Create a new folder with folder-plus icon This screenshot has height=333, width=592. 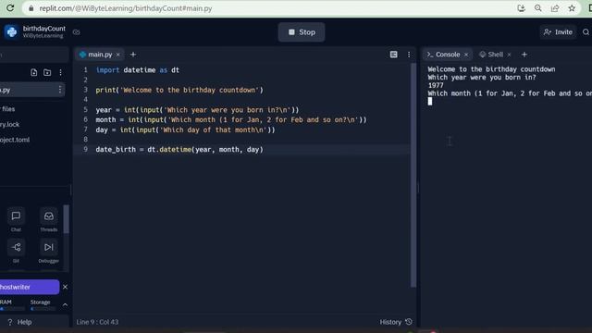pyautogui.click(x=47, y=72)
